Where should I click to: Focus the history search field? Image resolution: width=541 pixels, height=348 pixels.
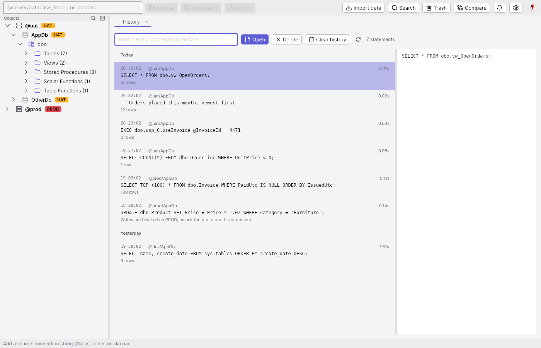tap(176, 39)
